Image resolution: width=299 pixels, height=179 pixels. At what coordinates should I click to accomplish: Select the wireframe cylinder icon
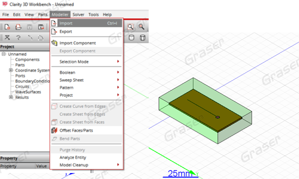[x=143, y=37]
